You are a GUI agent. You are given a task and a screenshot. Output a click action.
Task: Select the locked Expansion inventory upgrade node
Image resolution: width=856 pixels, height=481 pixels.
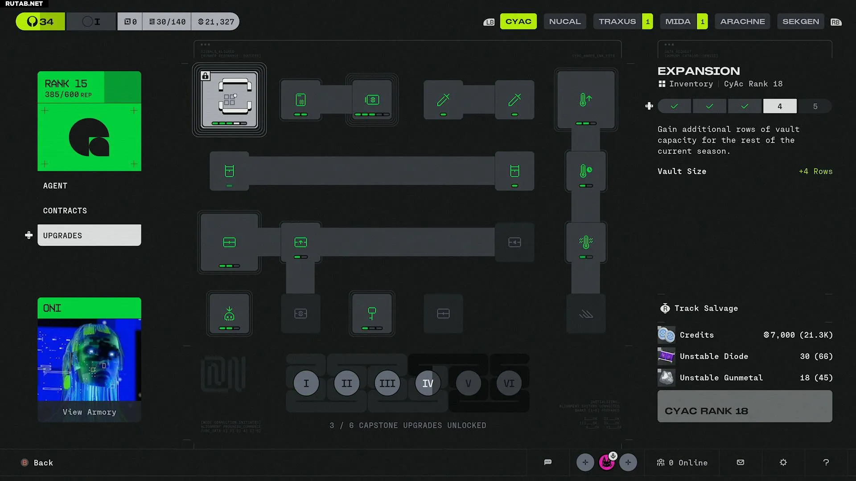point(229,100)
